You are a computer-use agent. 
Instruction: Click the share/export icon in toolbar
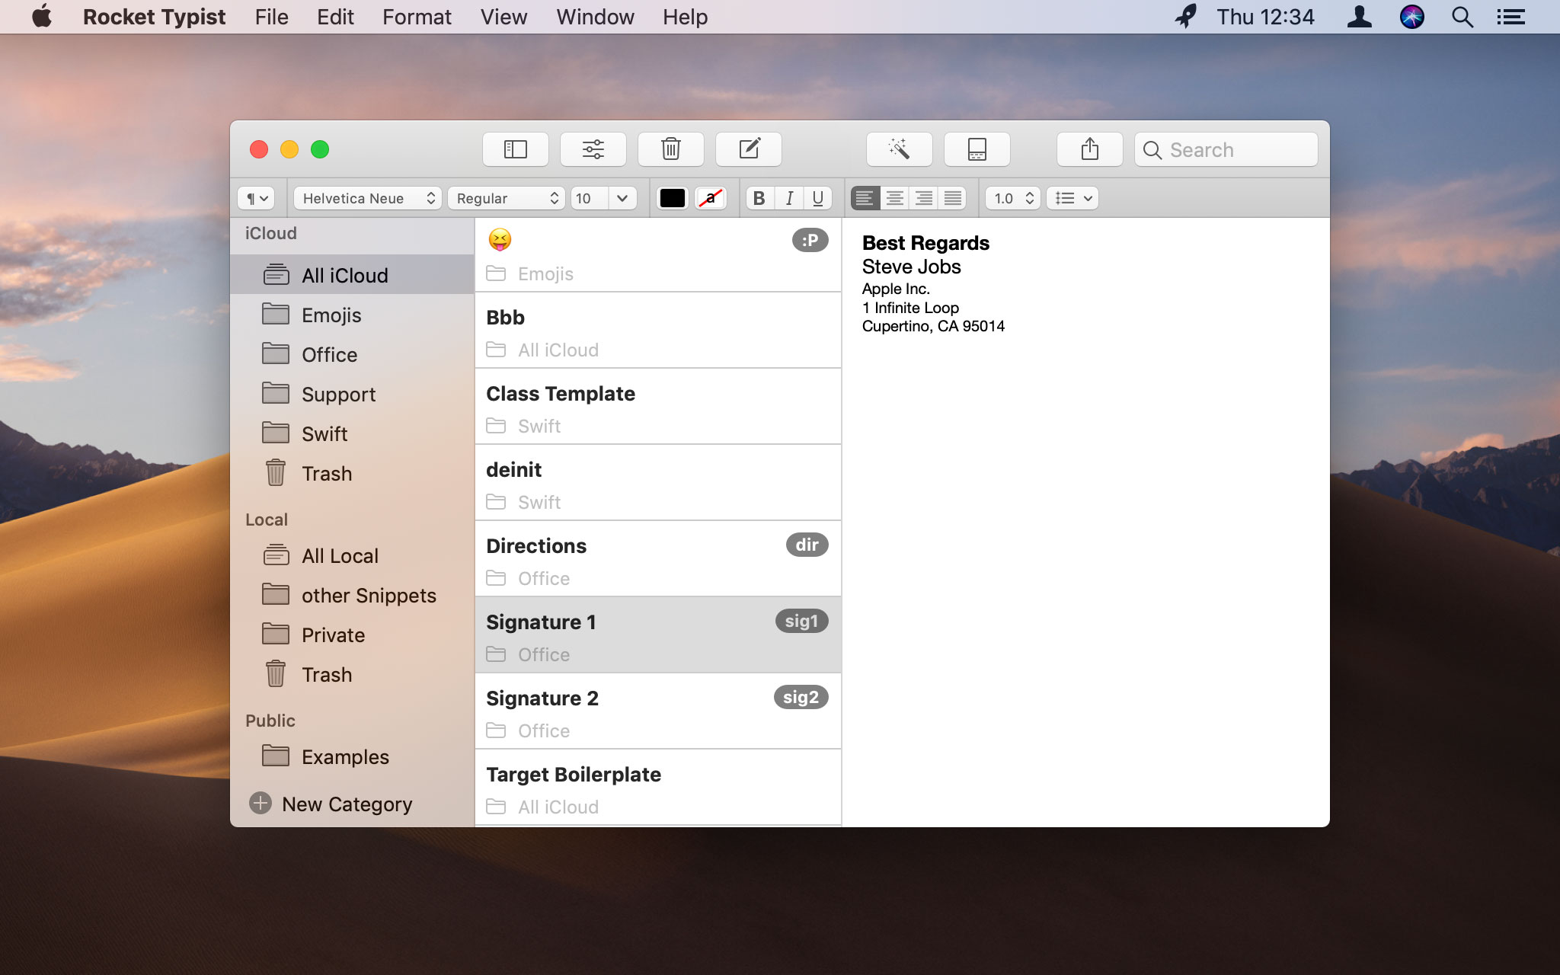(1088, 149)
